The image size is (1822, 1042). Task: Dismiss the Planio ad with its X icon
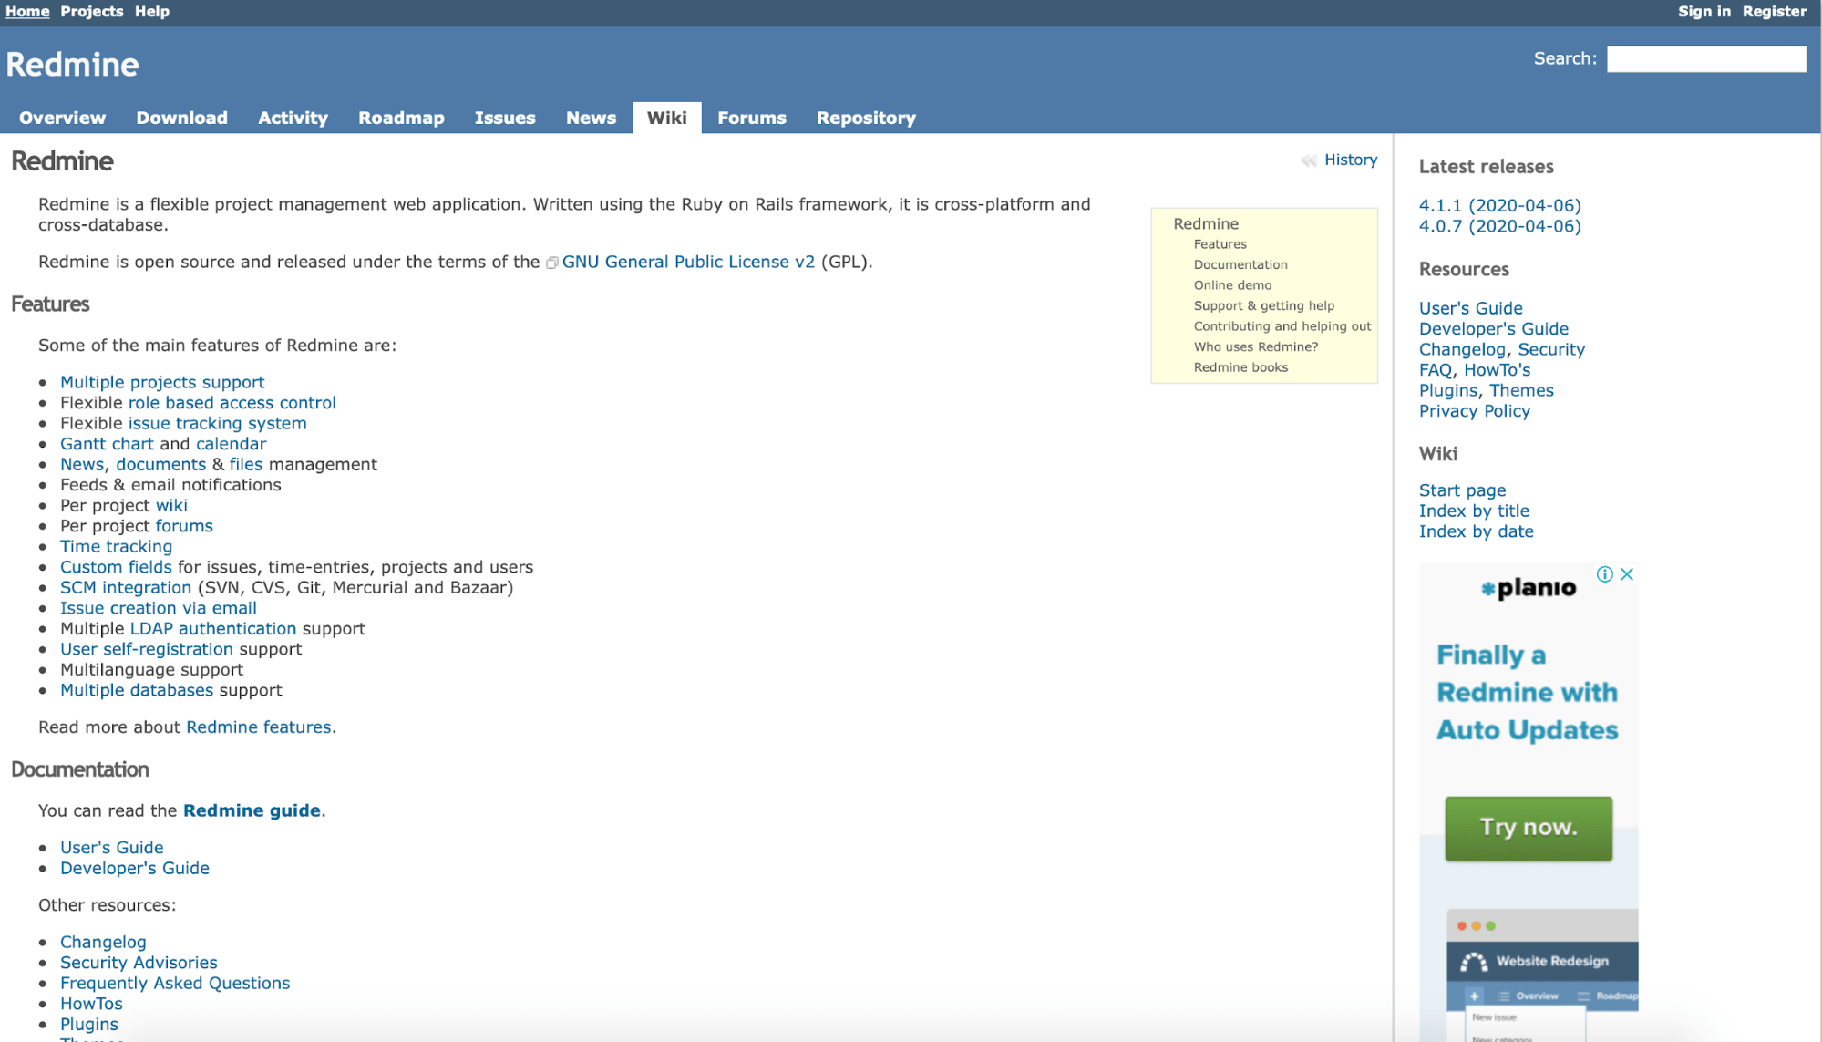coord(1626,574)
